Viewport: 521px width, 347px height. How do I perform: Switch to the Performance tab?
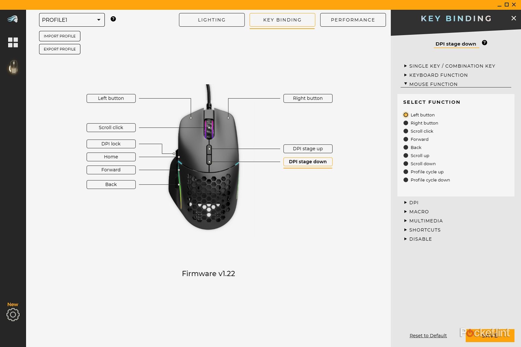pos(353,20)
